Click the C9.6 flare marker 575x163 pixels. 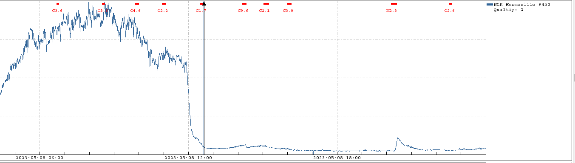click(244, 4)
